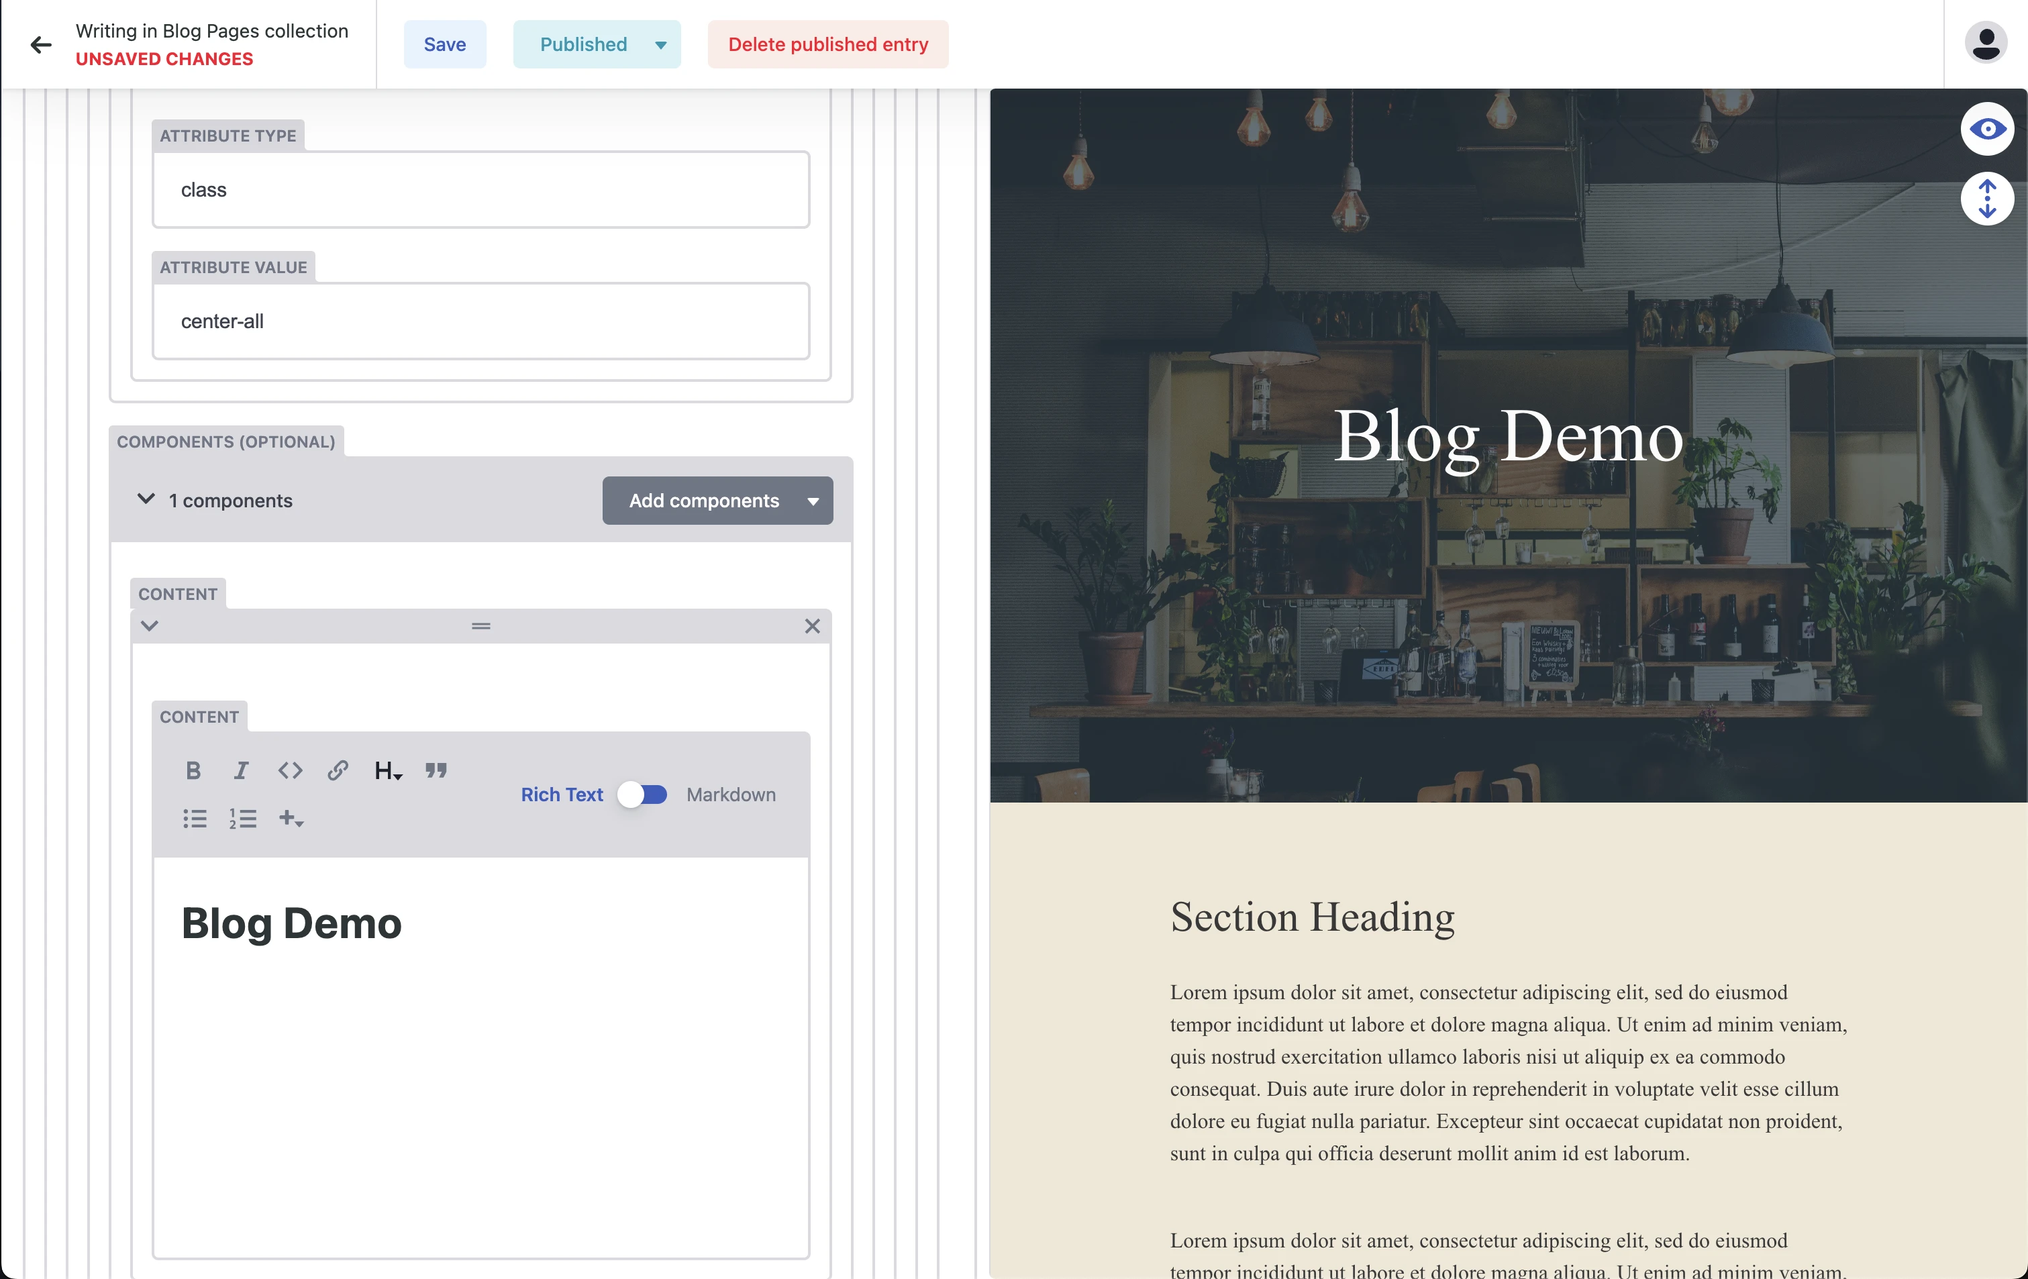Remove the Content component with X
The image size is (2028, 1279).
(x=812, y=627)
